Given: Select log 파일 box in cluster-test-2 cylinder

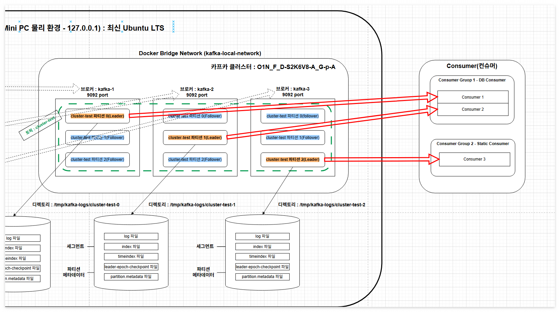Looking at the screenshot, I should click(262, 236).
